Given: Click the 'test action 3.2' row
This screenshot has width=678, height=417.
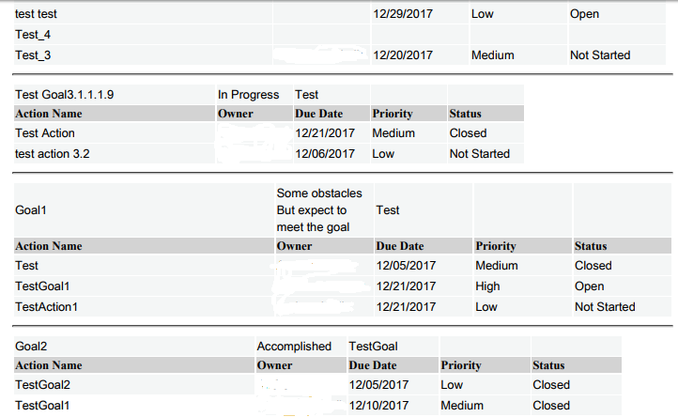Looking at the screenshot, I should 53,154.
